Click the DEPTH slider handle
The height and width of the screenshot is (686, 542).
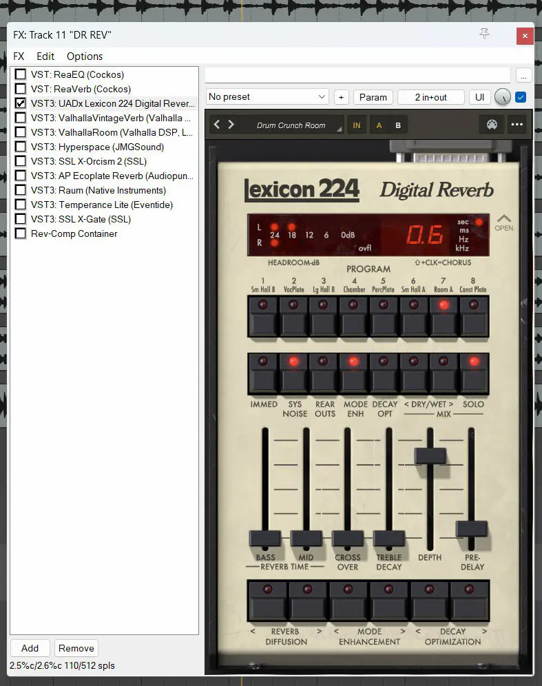(430, 455)
